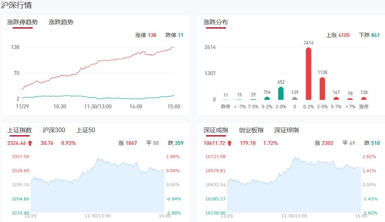
Task: Click the 涨跌分布 panel heading
Action: [x=216, y=22]
